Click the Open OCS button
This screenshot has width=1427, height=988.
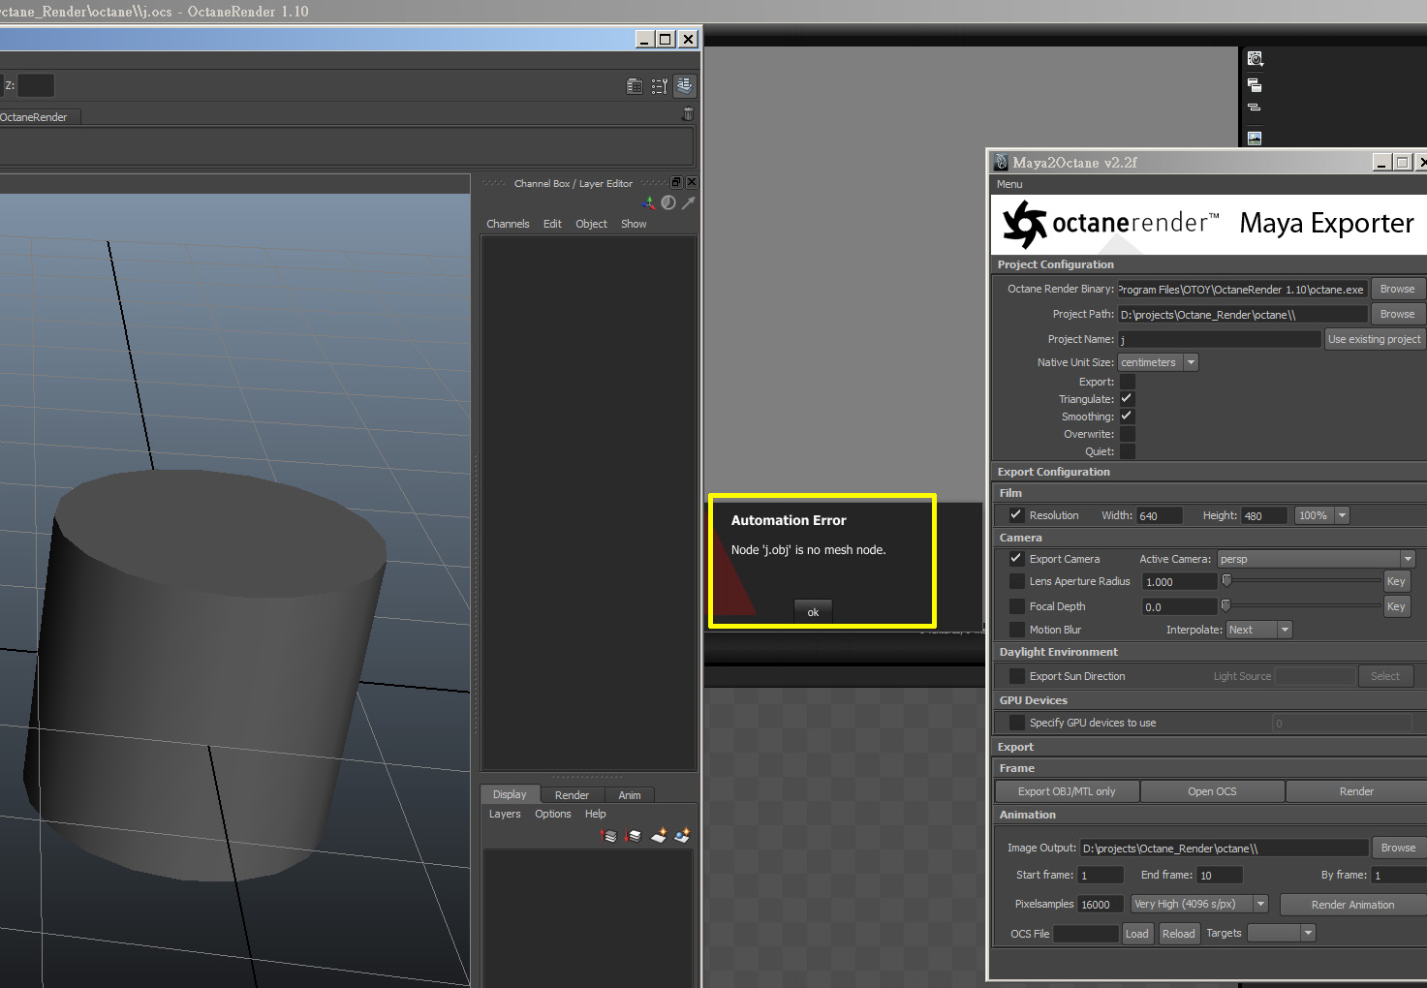tap(1212, 791)
